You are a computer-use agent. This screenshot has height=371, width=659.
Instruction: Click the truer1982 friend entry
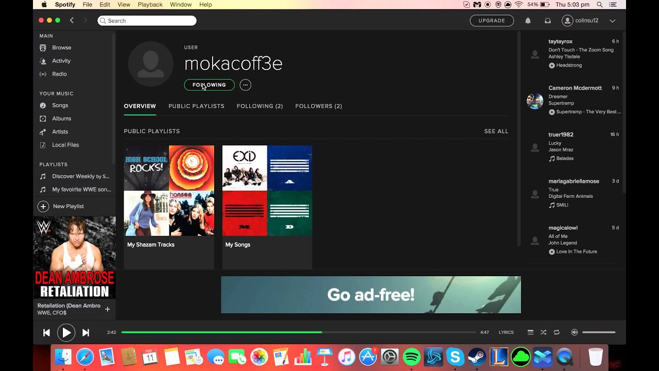(x=573, y=146)
